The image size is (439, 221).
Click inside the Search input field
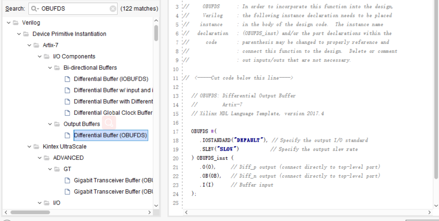point(68,8)
